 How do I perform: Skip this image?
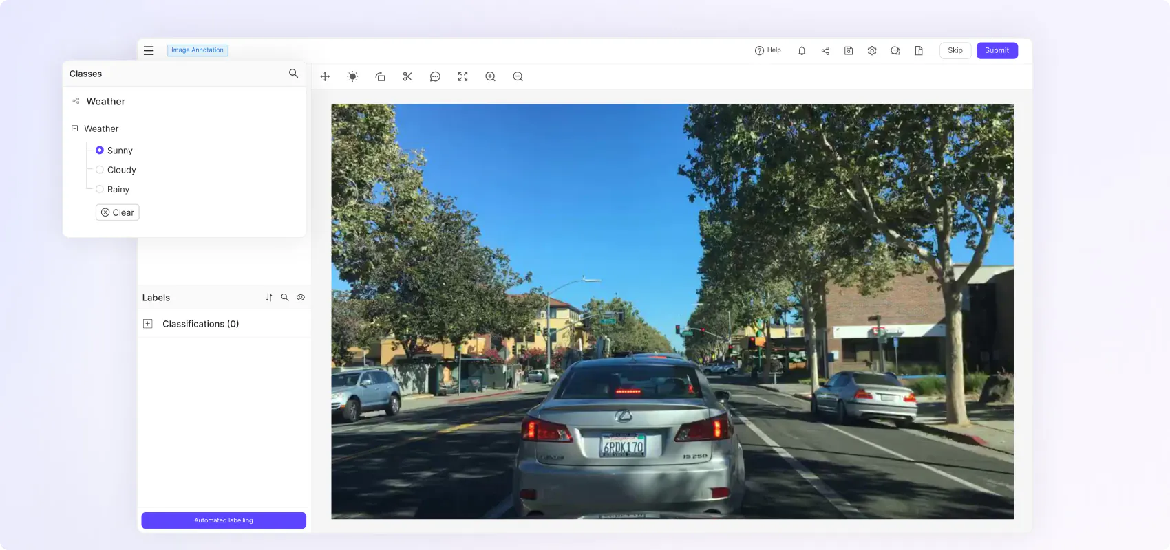pos(955,50)
